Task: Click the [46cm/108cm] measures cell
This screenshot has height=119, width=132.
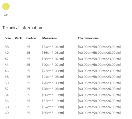Action: tap(53, 83)
